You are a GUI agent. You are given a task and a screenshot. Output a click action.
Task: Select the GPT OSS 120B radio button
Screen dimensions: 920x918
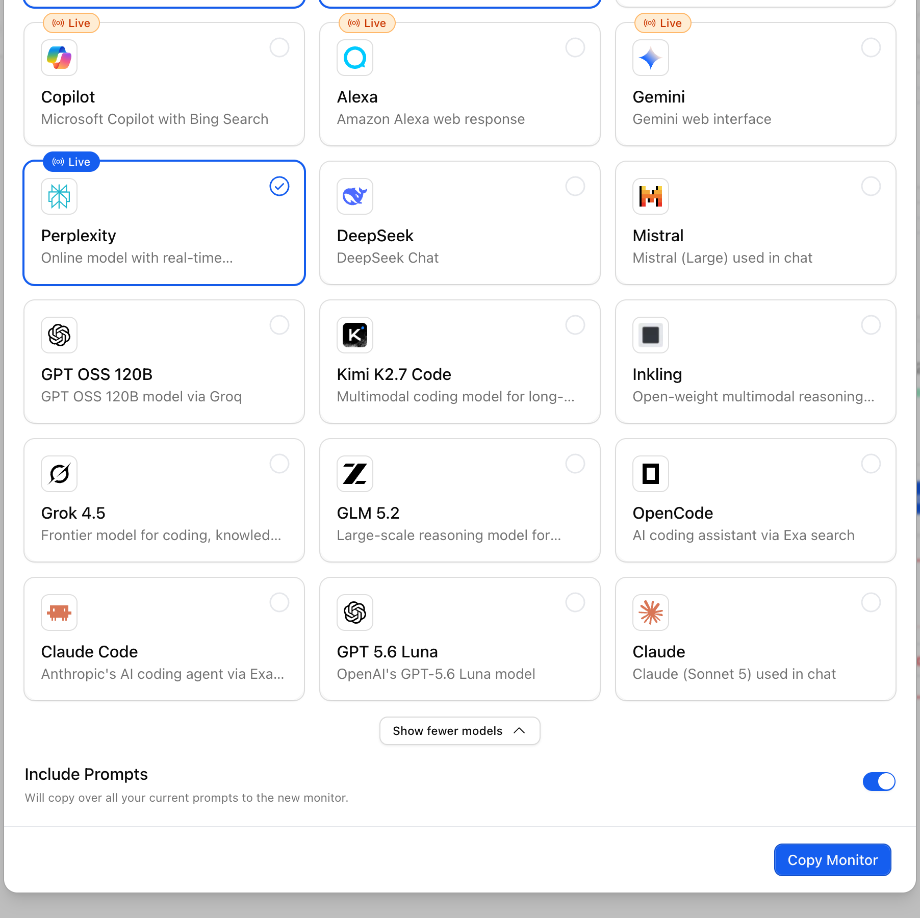coord(279,325)
